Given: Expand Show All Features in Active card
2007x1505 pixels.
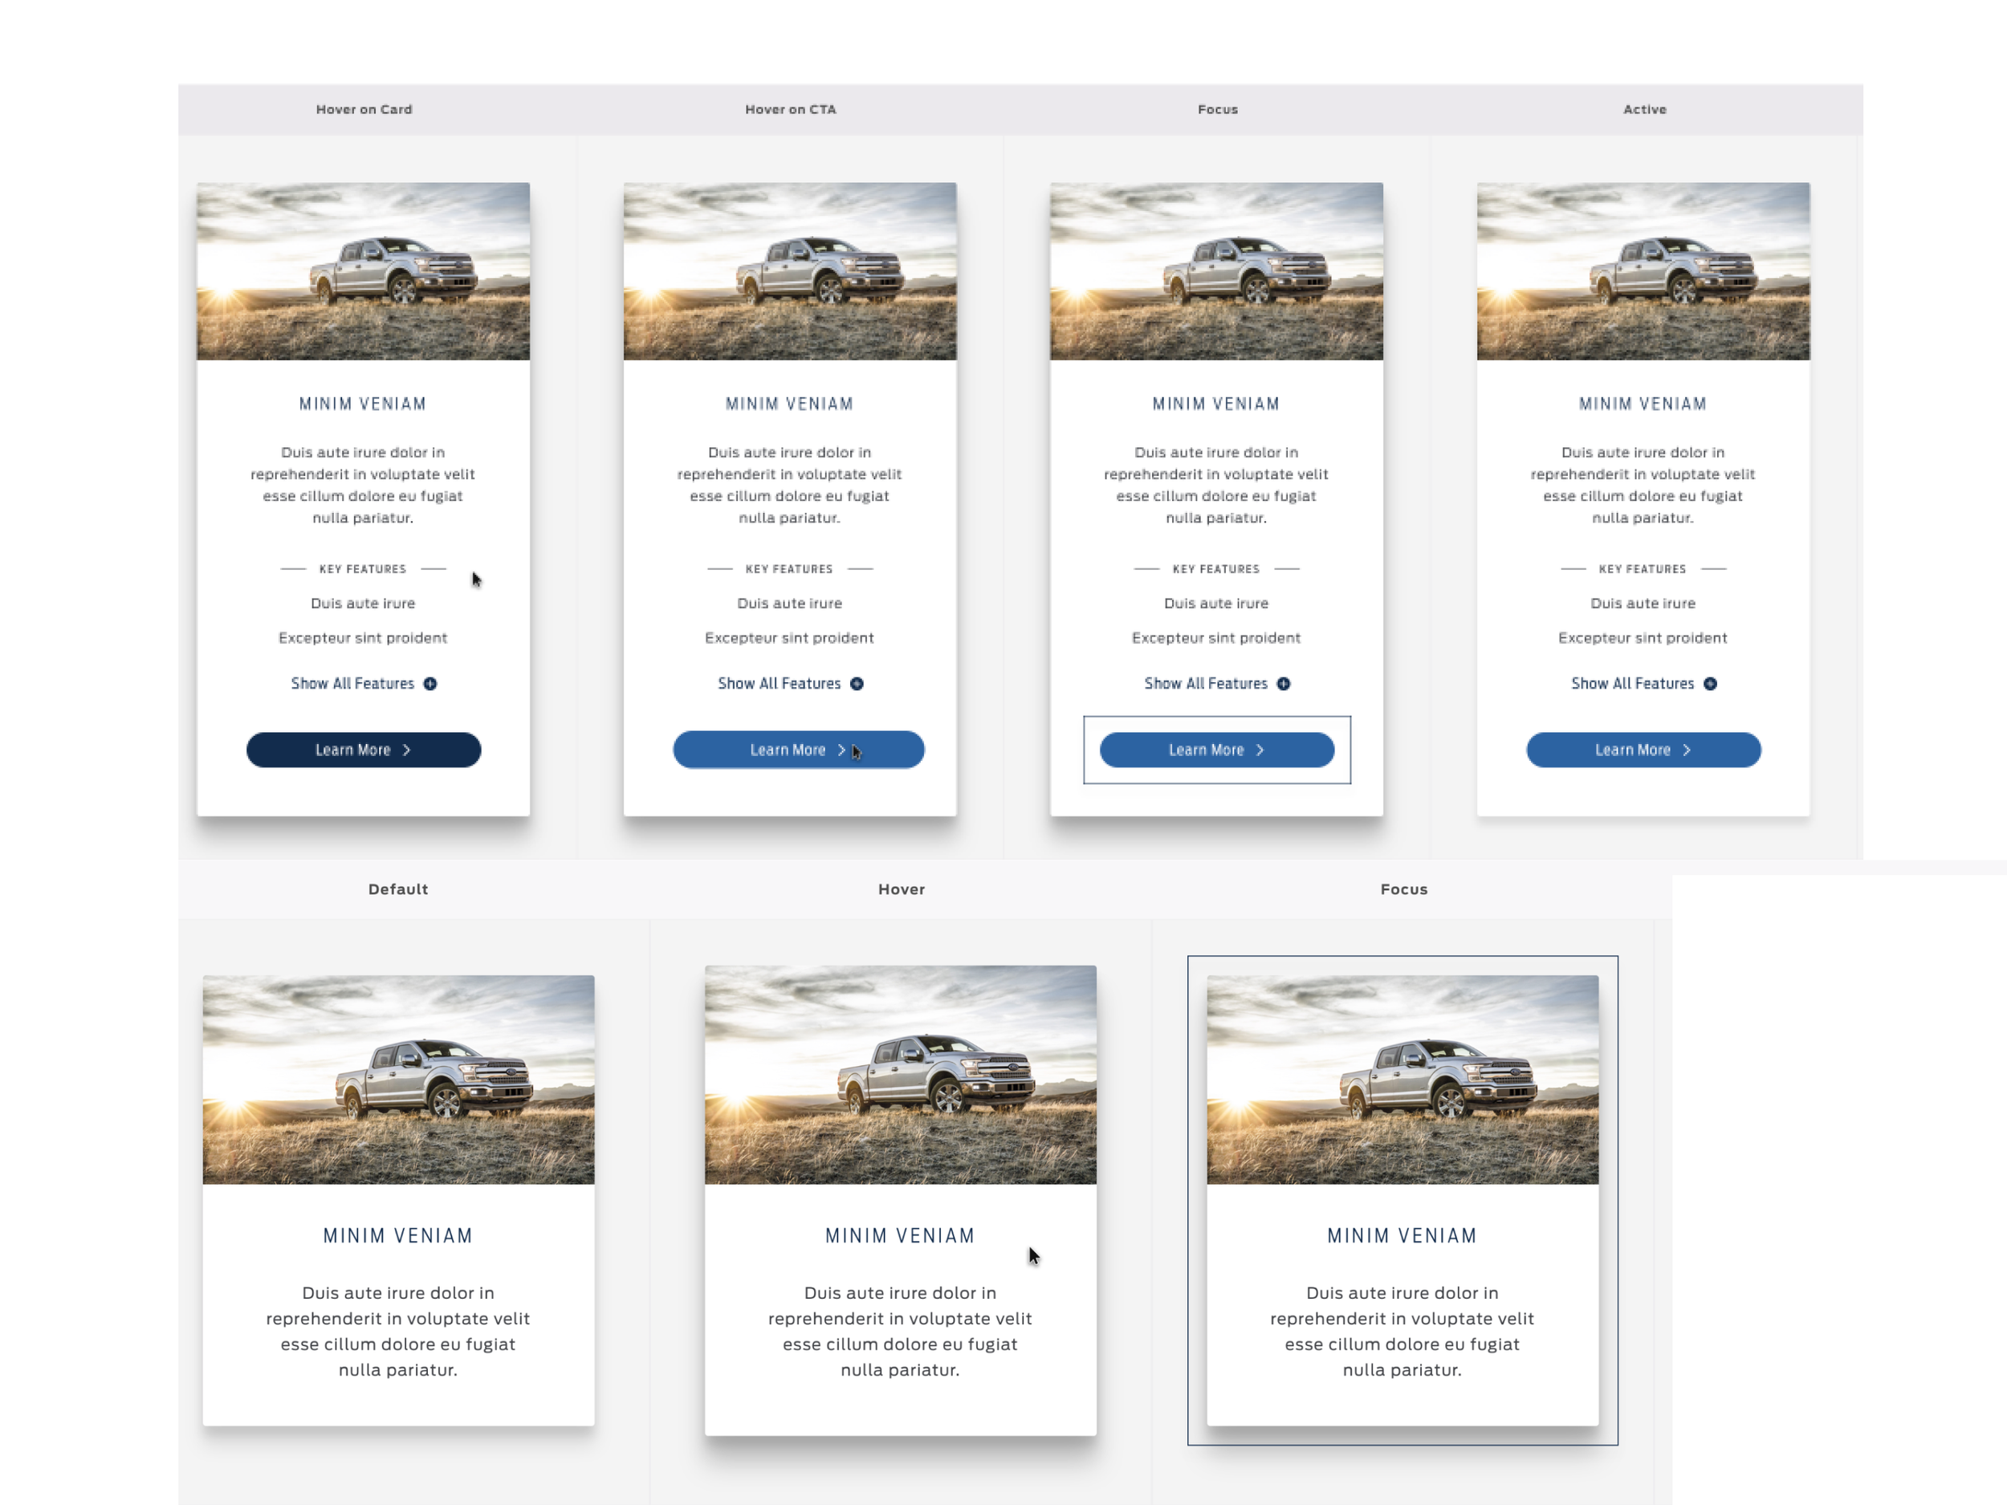Looking at the screenshot, I should 1632,684.
